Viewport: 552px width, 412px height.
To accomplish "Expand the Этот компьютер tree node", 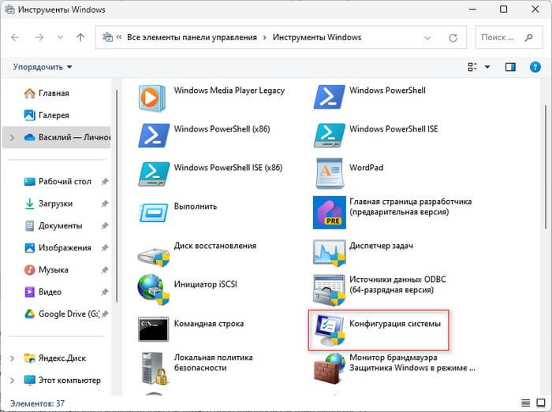I will pos(12,380).
